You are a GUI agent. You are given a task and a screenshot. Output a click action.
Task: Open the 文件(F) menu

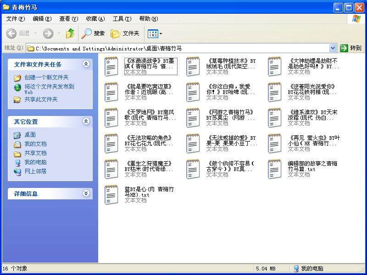(x=15, y=19)
